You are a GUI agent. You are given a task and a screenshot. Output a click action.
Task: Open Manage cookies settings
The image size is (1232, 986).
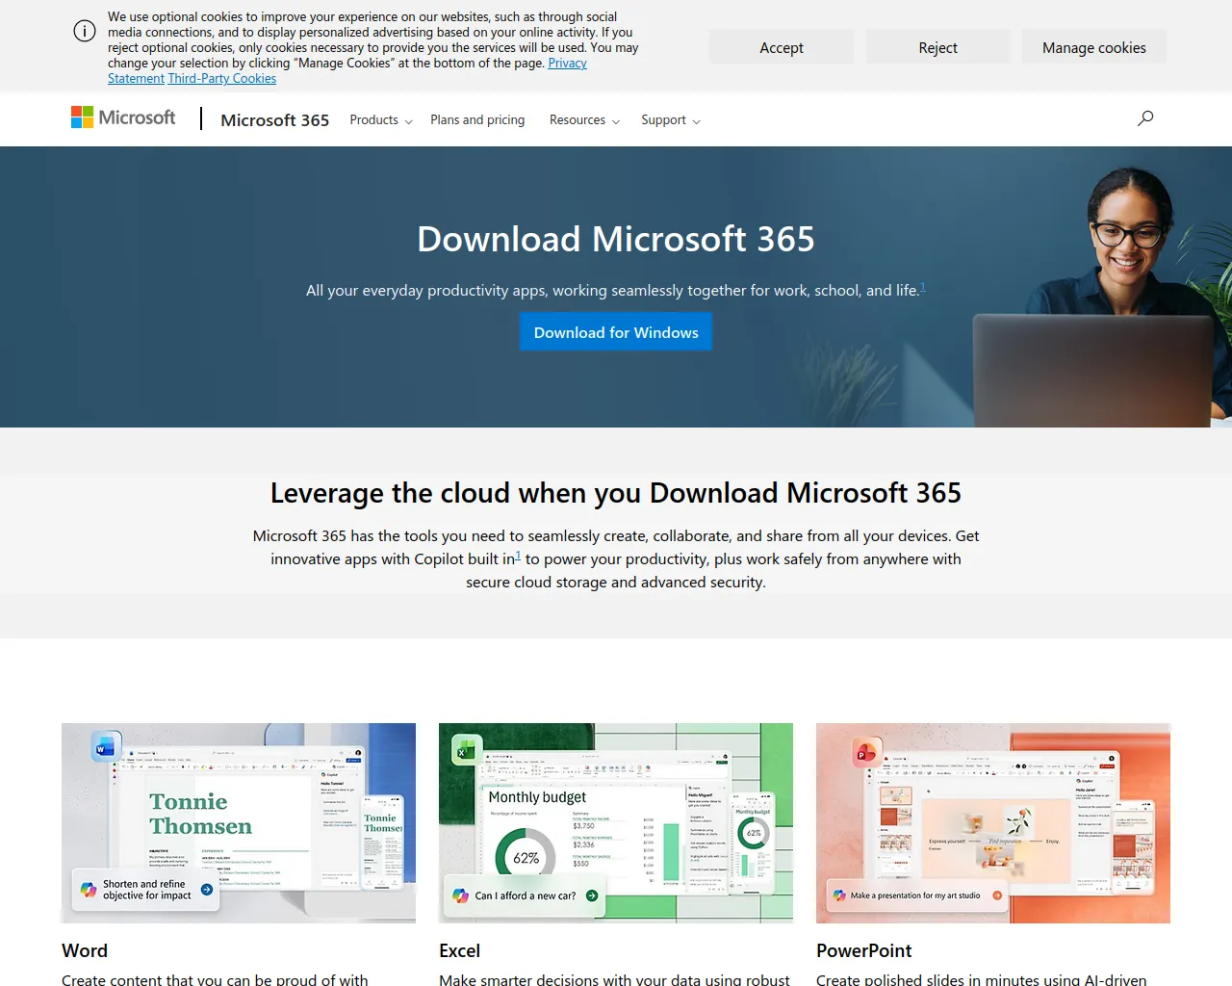(1094, 47)
